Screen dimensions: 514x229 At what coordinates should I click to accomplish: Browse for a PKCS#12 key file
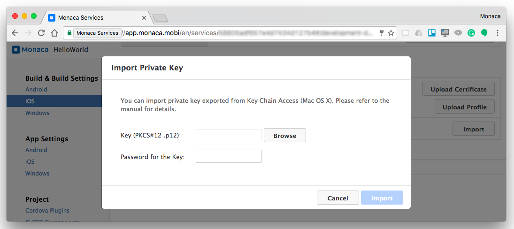point(285,136)
